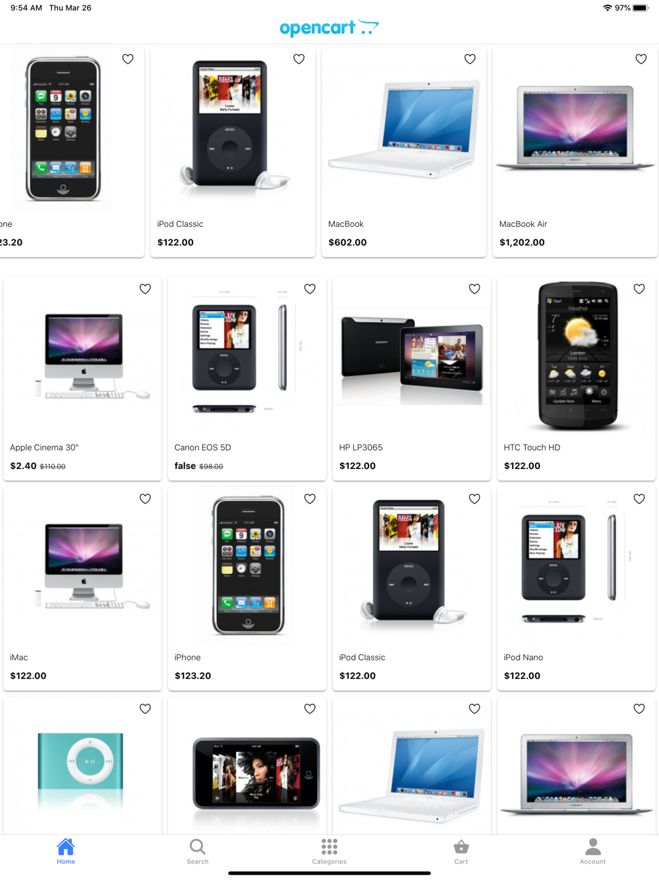Open the Search tab

[198, 851]
